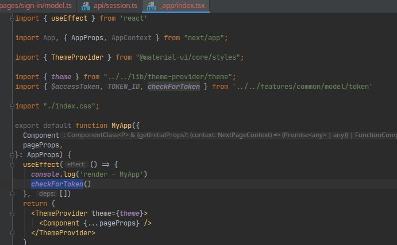Click the <Component {...pageProps} /> element
The image size is (397, 245).
95,223
